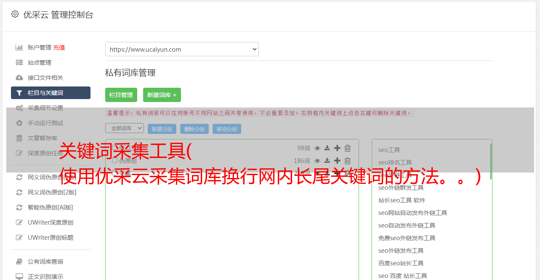Select keyword seo自动发布外链工具

pyautogui.click(x=407, y=225)
